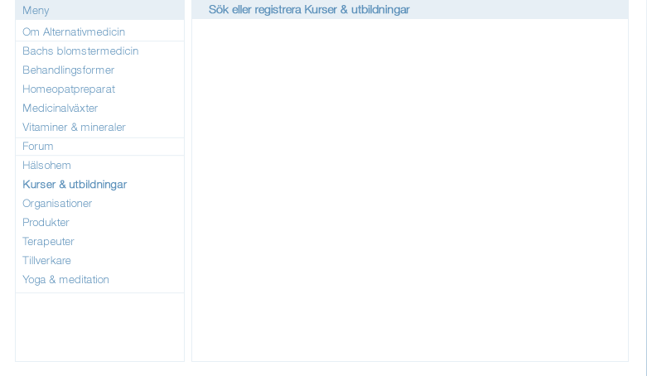Navigate to Medicinalväxter
Screen dimensions: 647x376
tap(60, 108)
